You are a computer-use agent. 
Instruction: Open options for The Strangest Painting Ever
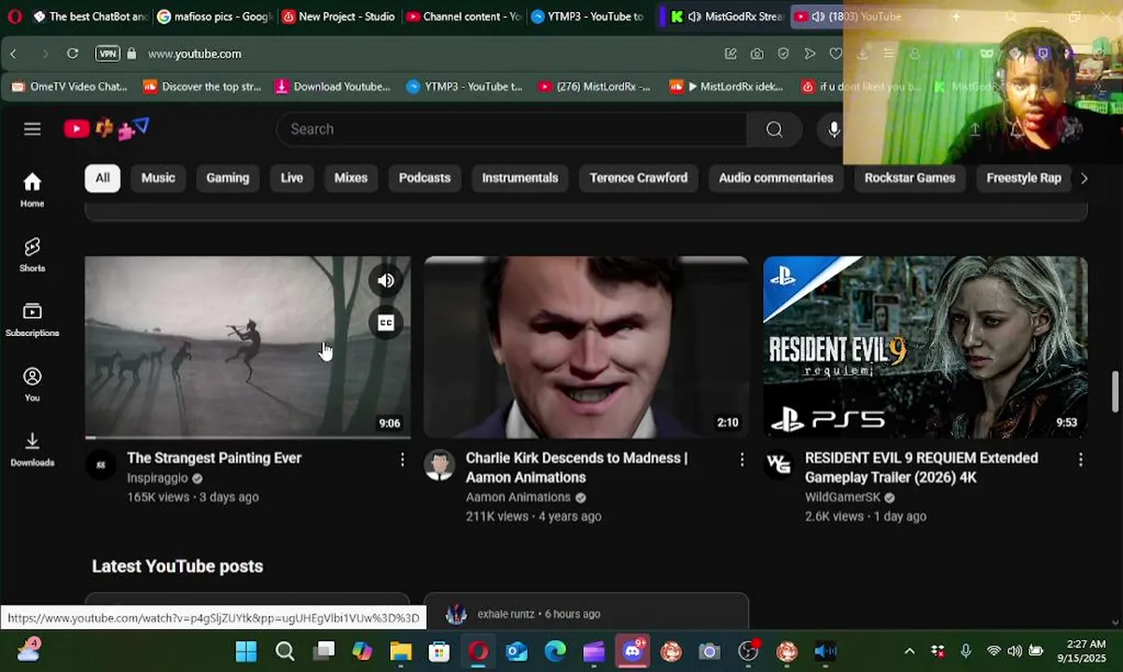(402, 459)
